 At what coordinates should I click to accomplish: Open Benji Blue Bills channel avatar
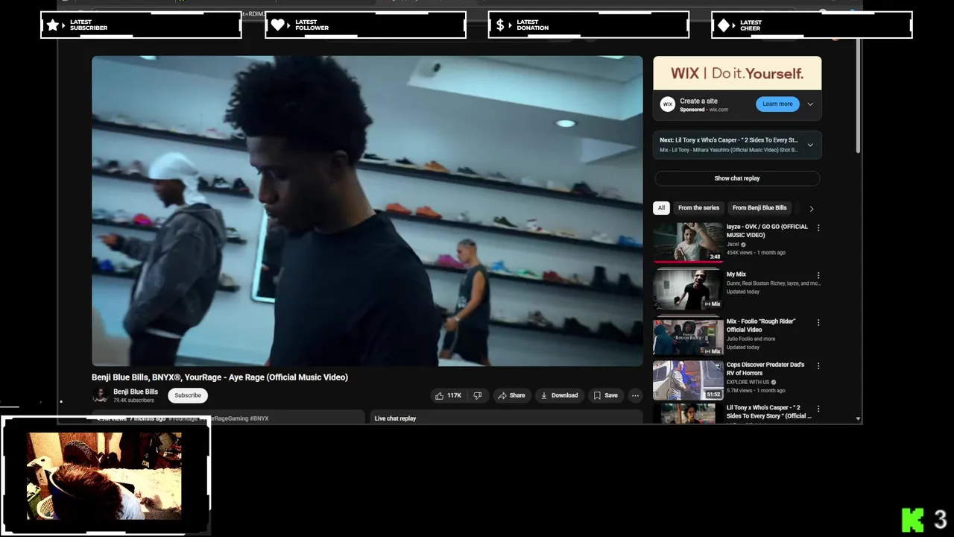[100, 395]
